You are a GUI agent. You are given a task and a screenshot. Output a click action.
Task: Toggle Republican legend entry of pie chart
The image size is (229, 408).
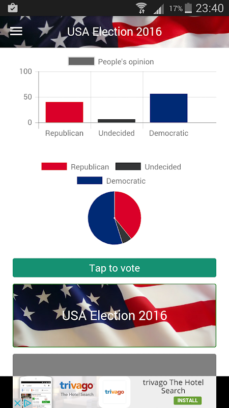[75, 167]
